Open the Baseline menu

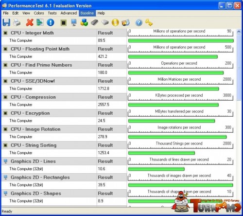87,13
